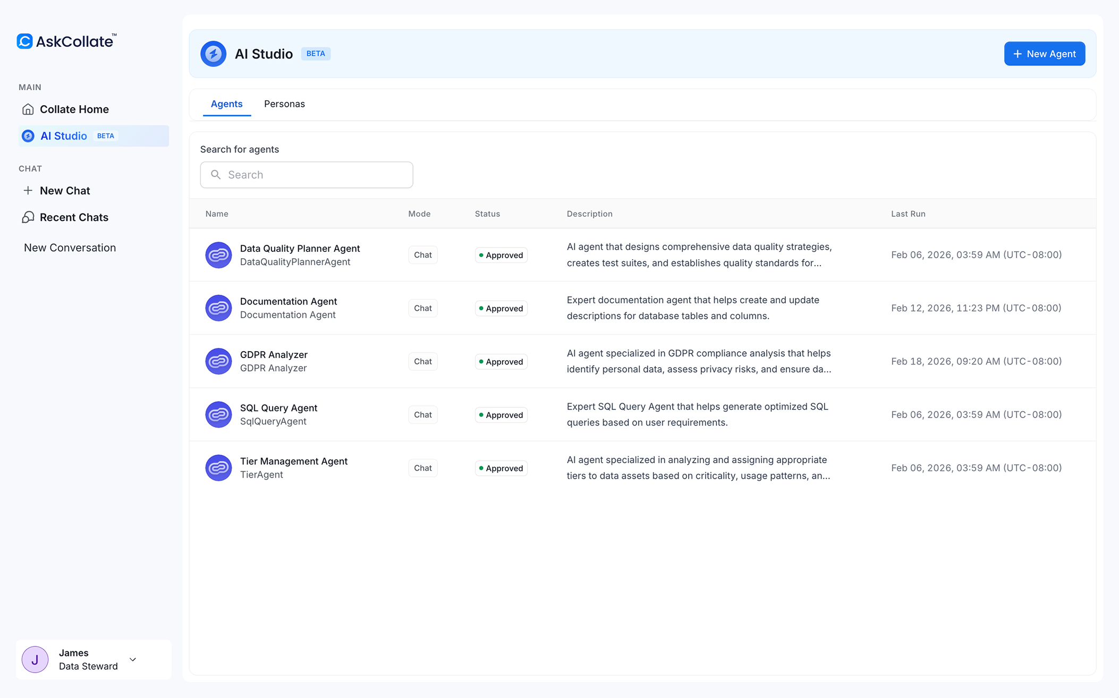Switch to the Personas tab

coord(284,104)
